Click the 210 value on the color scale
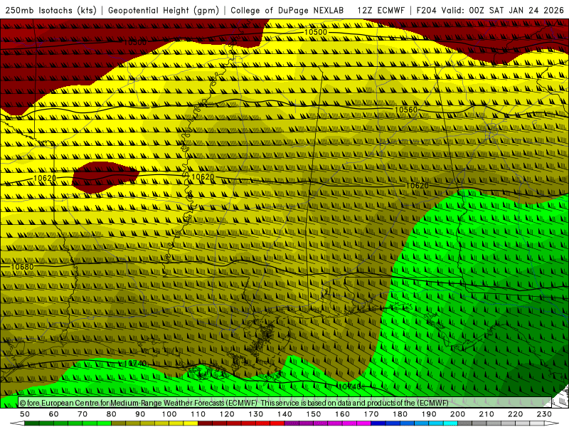Viewport: 569px width, 427px height. 486,414
